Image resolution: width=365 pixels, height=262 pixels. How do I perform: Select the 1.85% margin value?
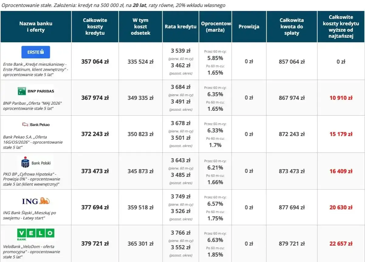coord(215,254)
